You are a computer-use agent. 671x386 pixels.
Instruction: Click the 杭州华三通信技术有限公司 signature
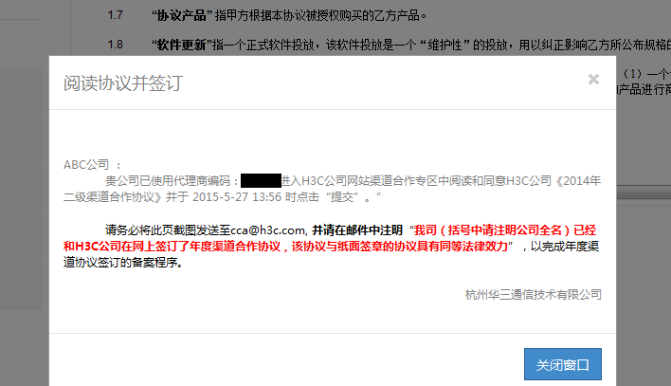click(x=534, y=295)
